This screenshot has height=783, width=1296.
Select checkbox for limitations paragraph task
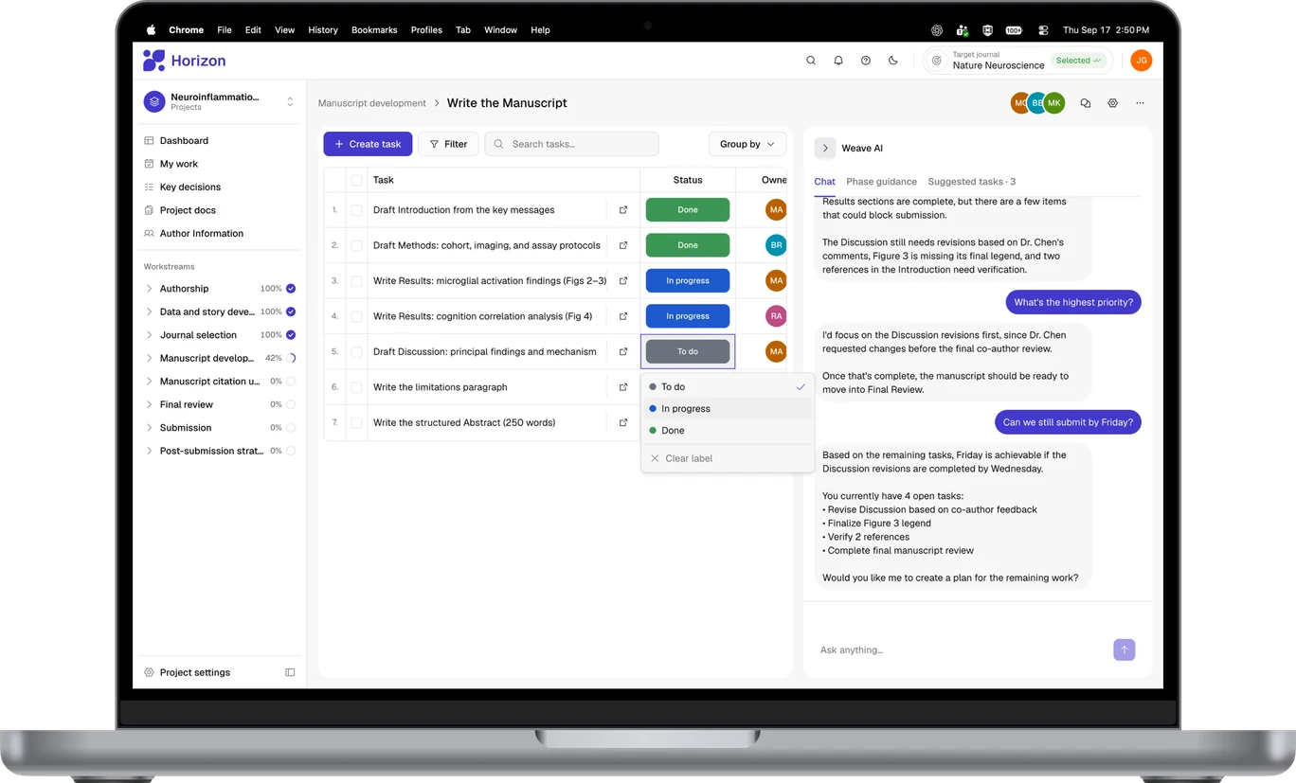(x=356, y=387)
